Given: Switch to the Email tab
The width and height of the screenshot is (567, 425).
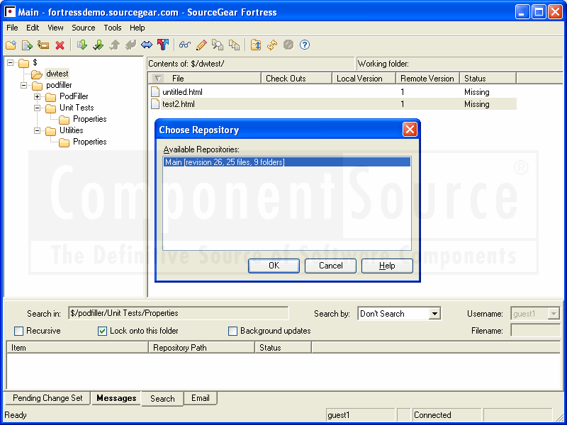Looking at the screenshot, I should 201,398.
